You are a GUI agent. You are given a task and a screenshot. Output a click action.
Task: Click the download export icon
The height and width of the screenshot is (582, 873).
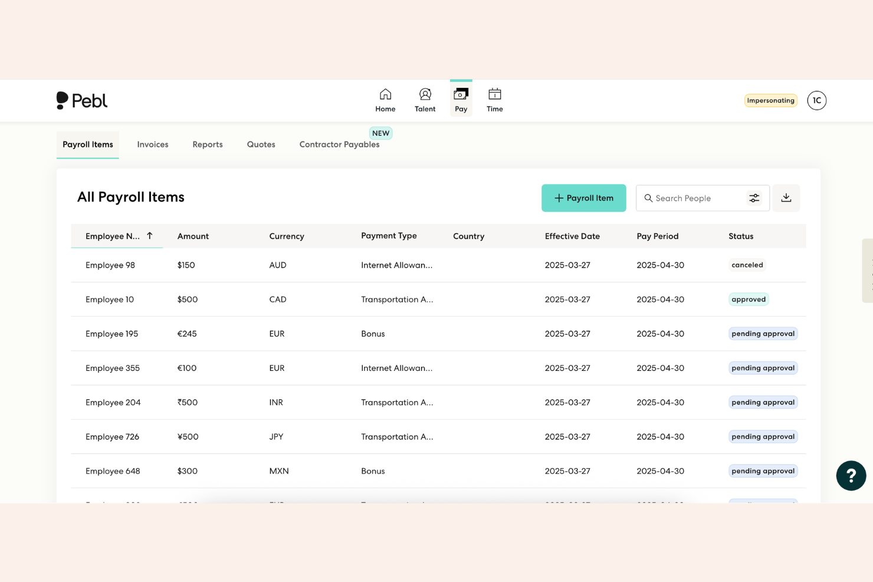coord(786,198)
